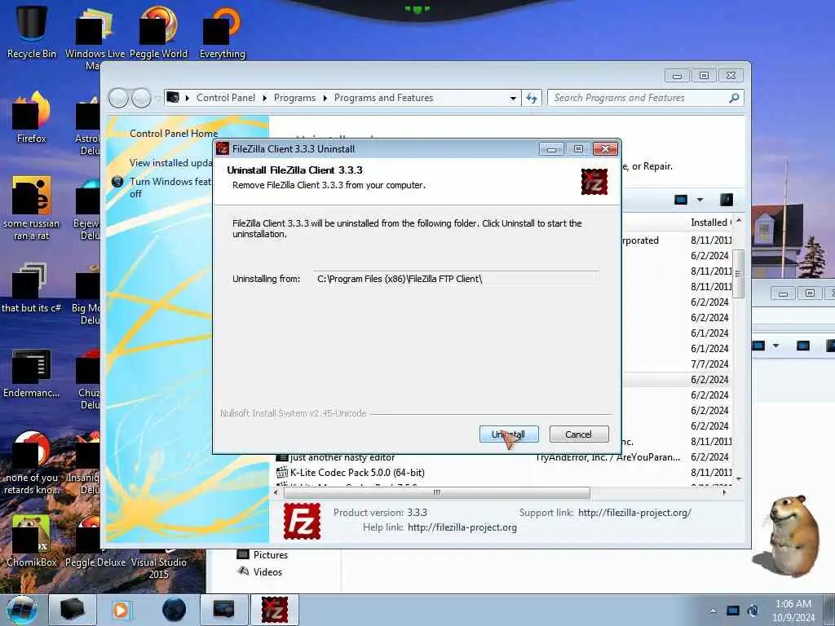Open the black folder taskbar icon
The height and width of the screenshot is (626, 835).
pos(72,610)
